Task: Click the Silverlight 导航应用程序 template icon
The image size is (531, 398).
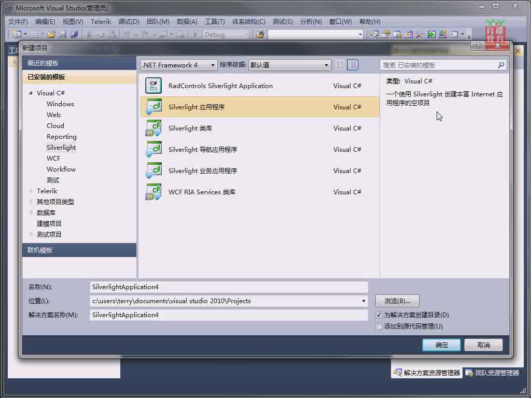Action: 153,149
